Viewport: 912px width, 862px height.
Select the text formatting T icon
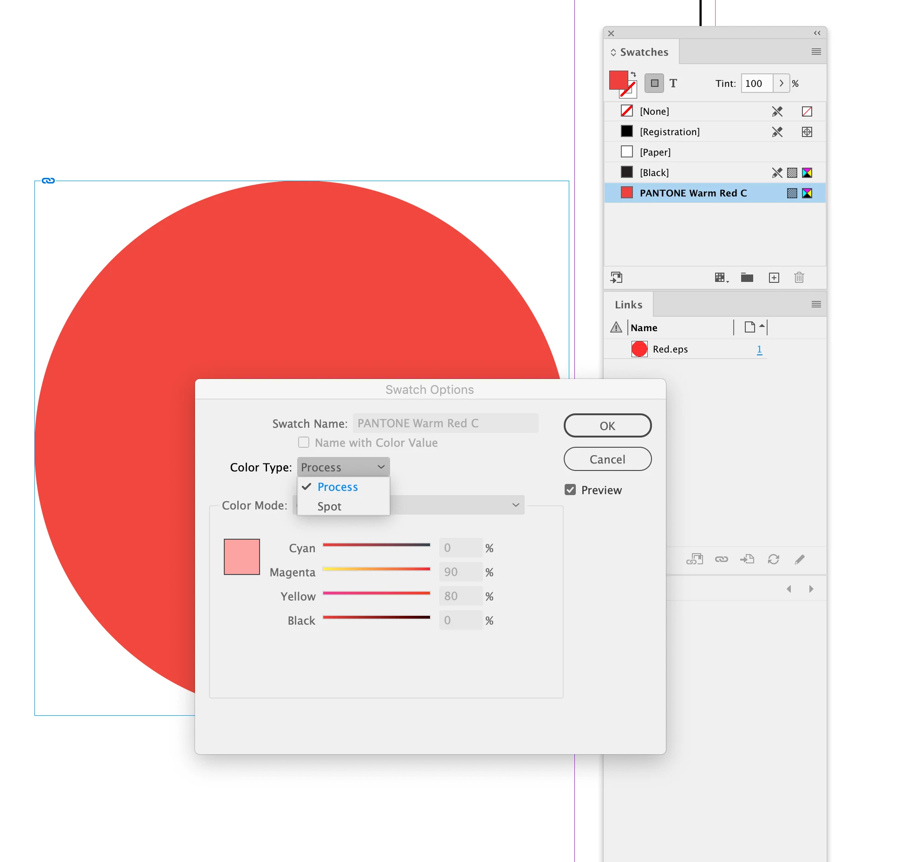coord(673,84)
